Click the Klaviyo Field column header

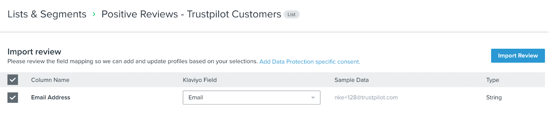200,80
